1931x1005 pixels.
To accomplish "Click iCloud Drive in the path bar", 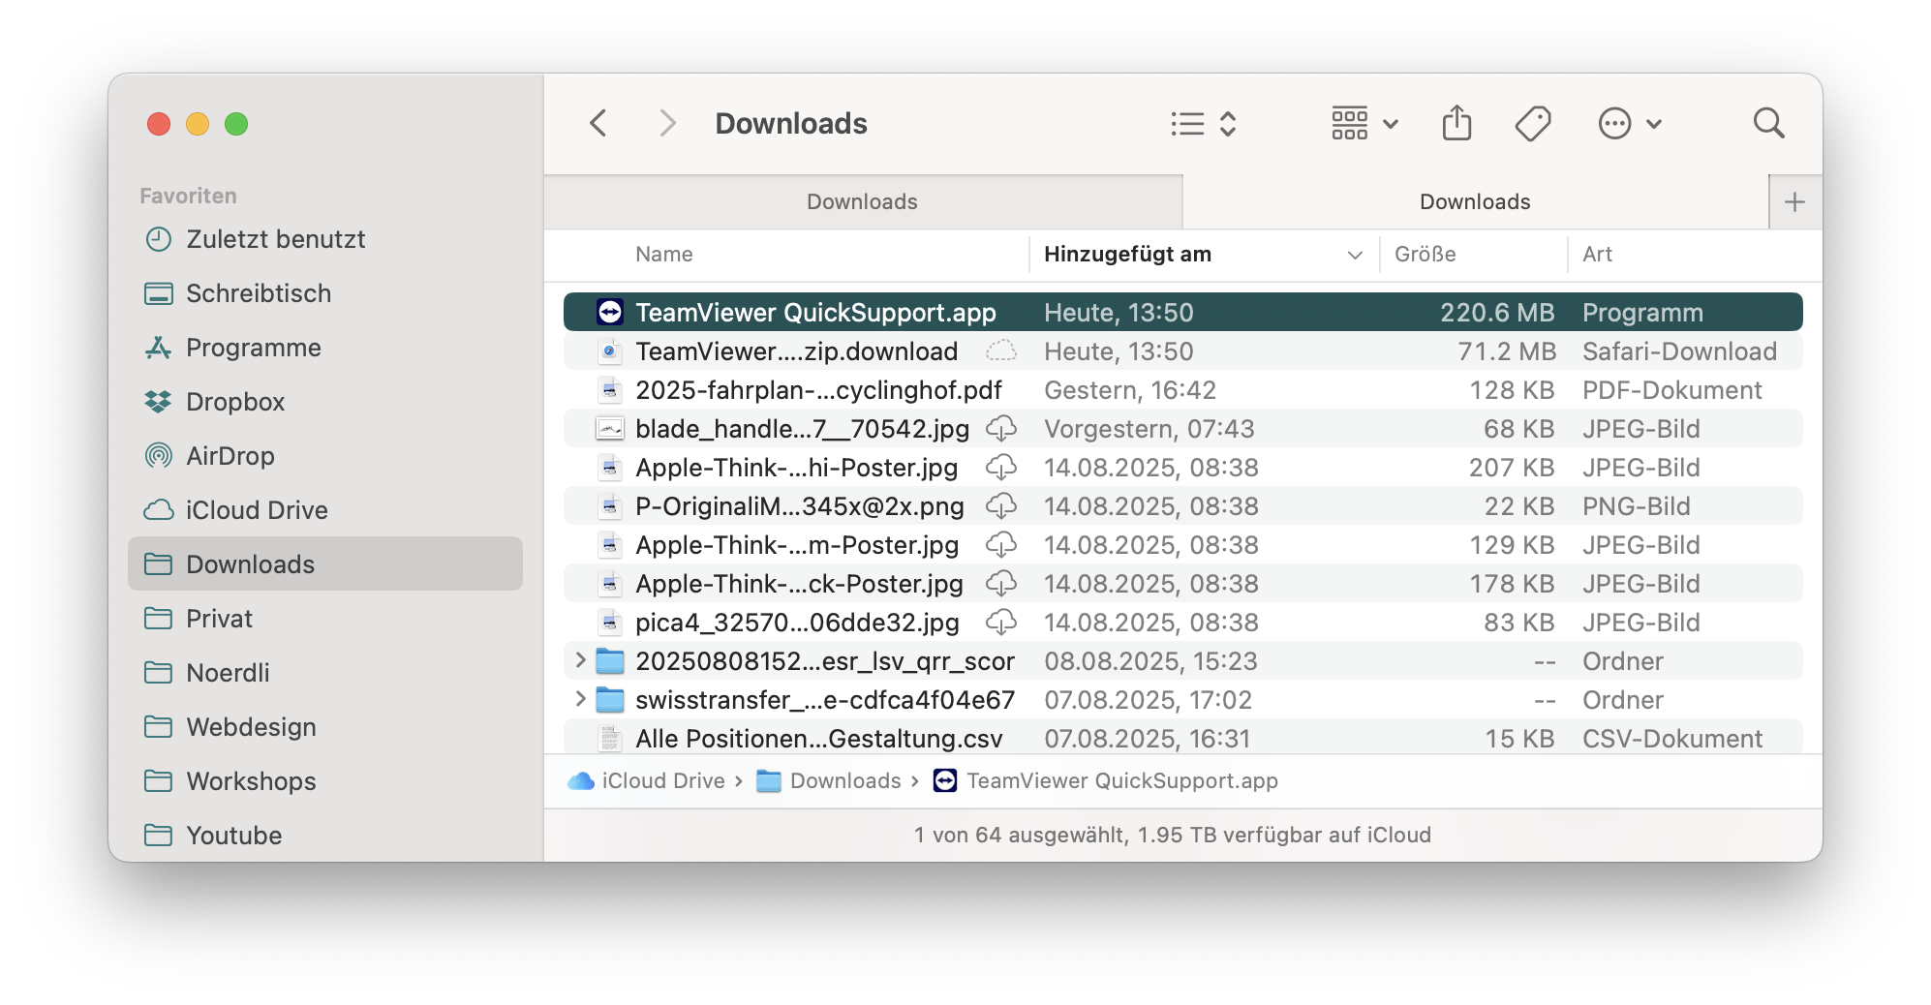I will [646, 780].
